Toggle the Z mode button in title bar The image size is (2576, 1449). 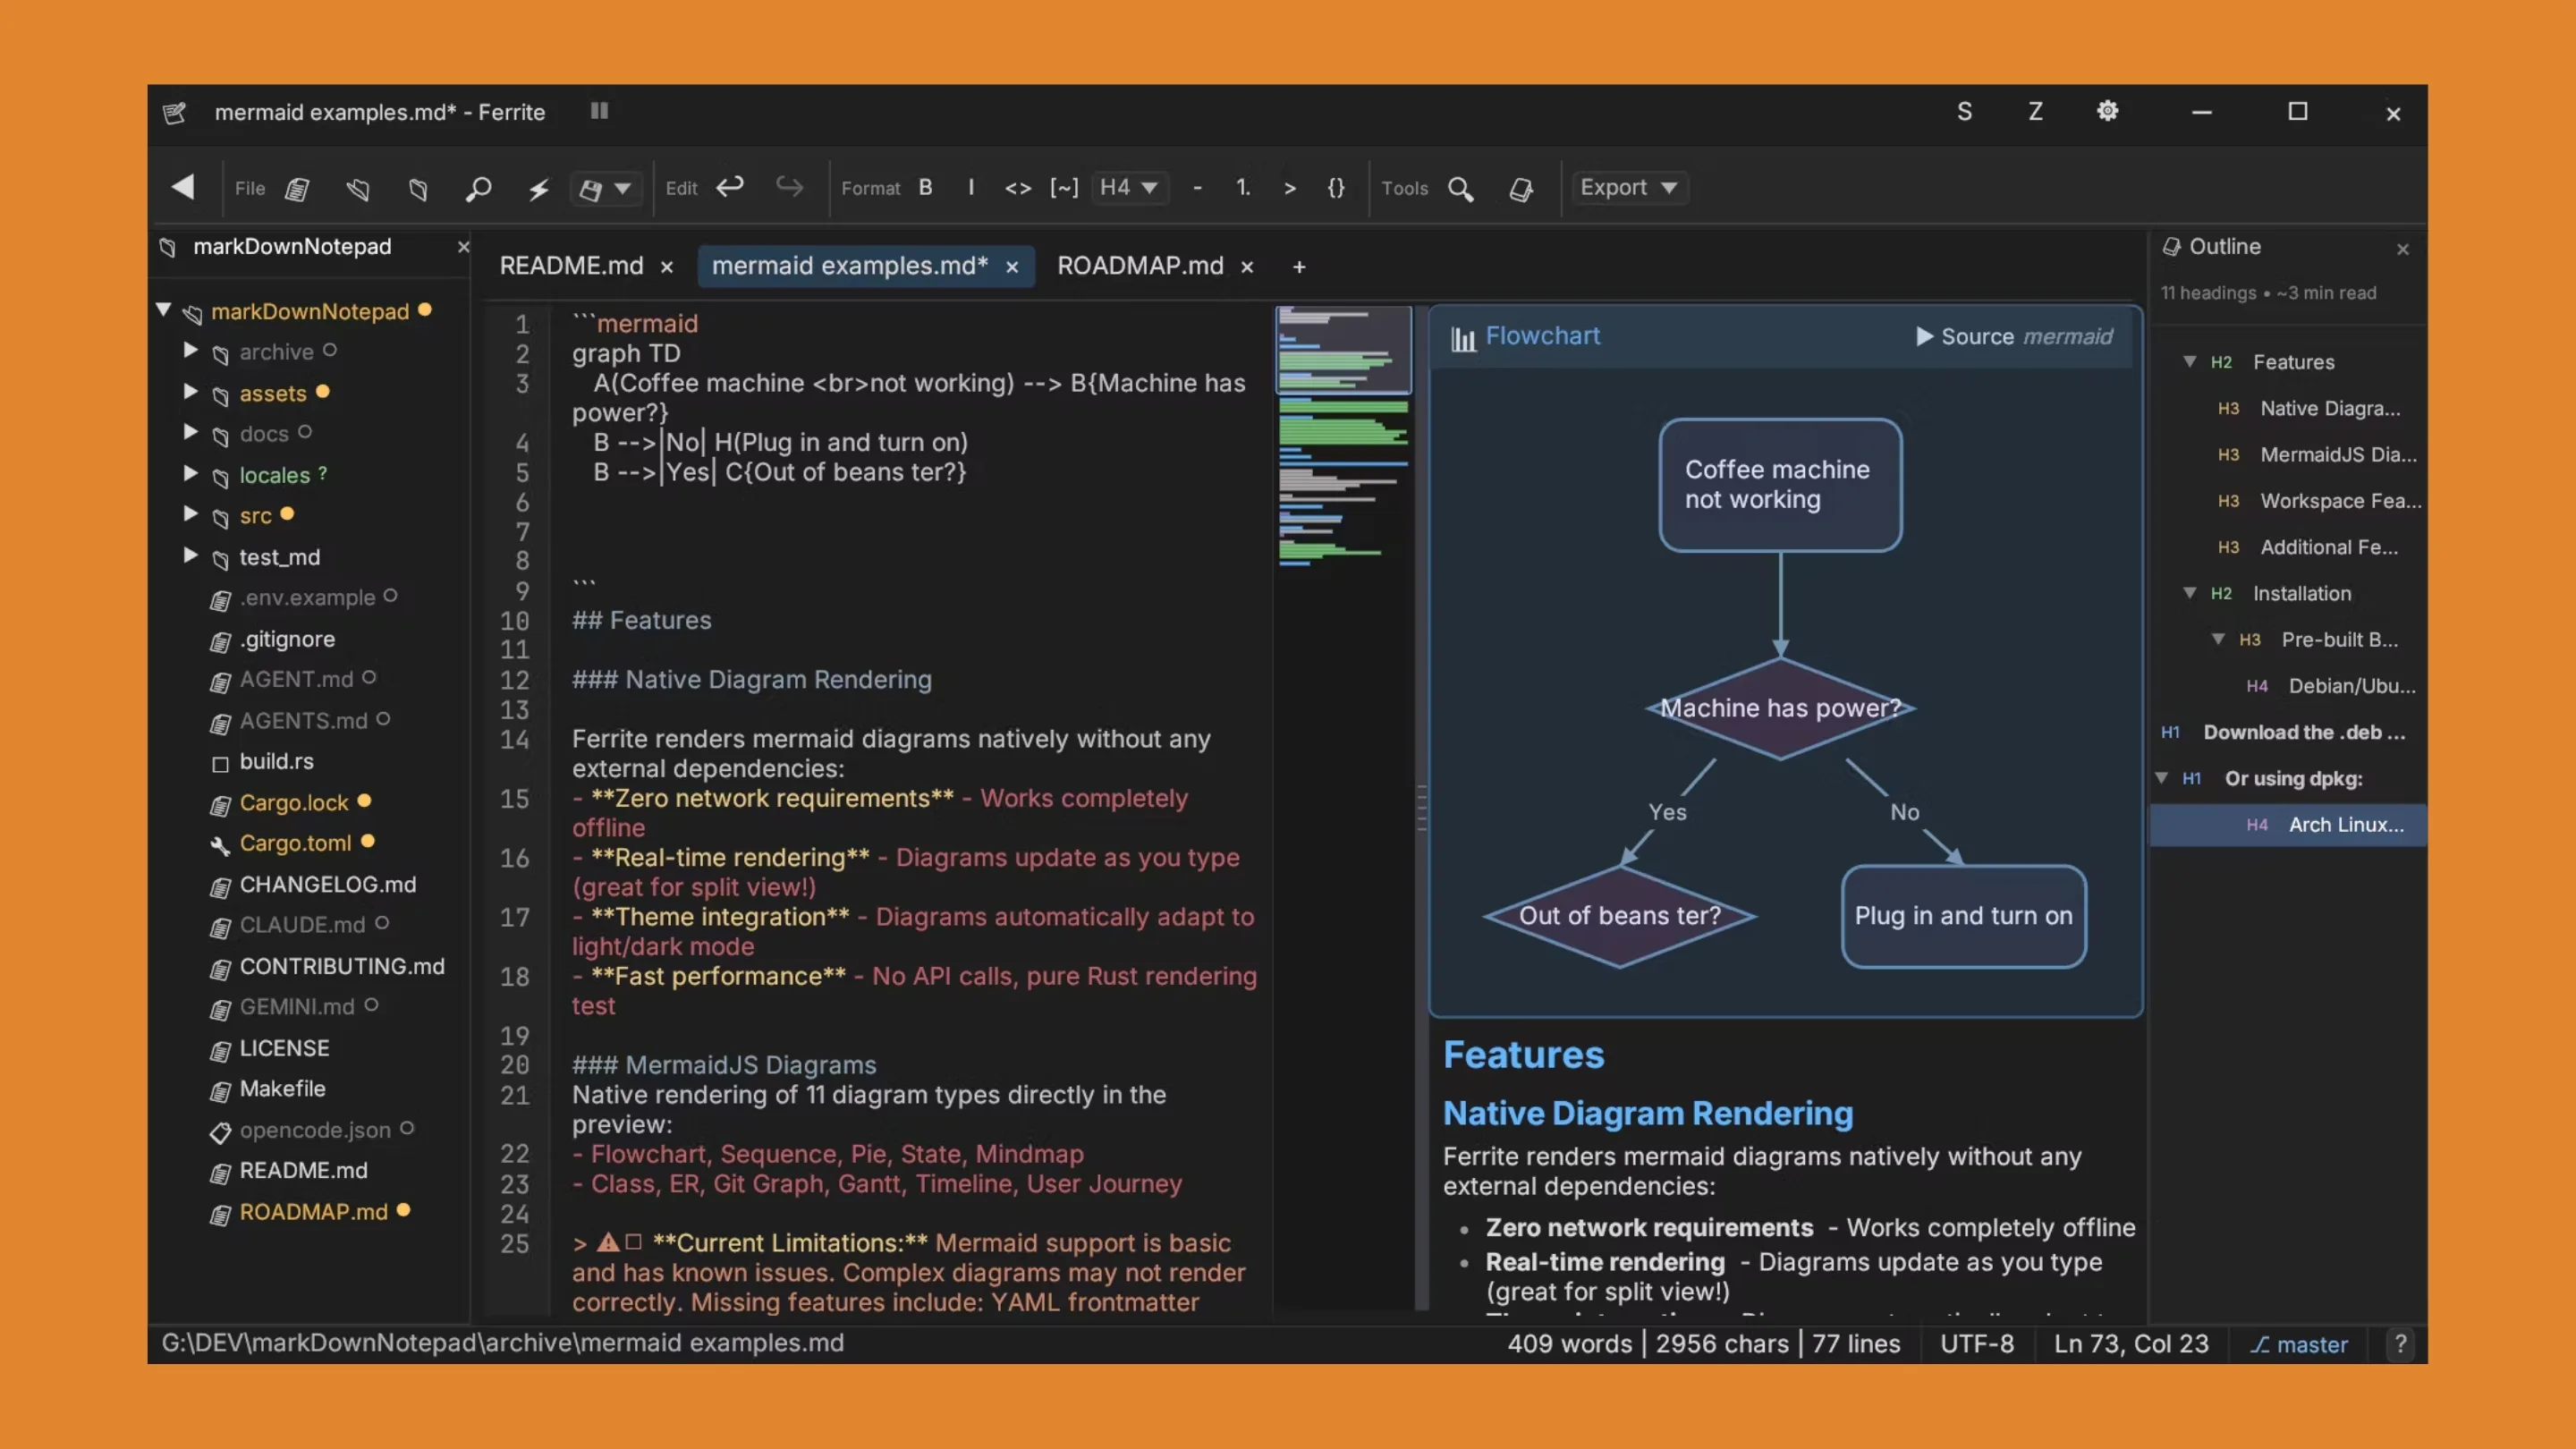click(x=2035, y=111)
